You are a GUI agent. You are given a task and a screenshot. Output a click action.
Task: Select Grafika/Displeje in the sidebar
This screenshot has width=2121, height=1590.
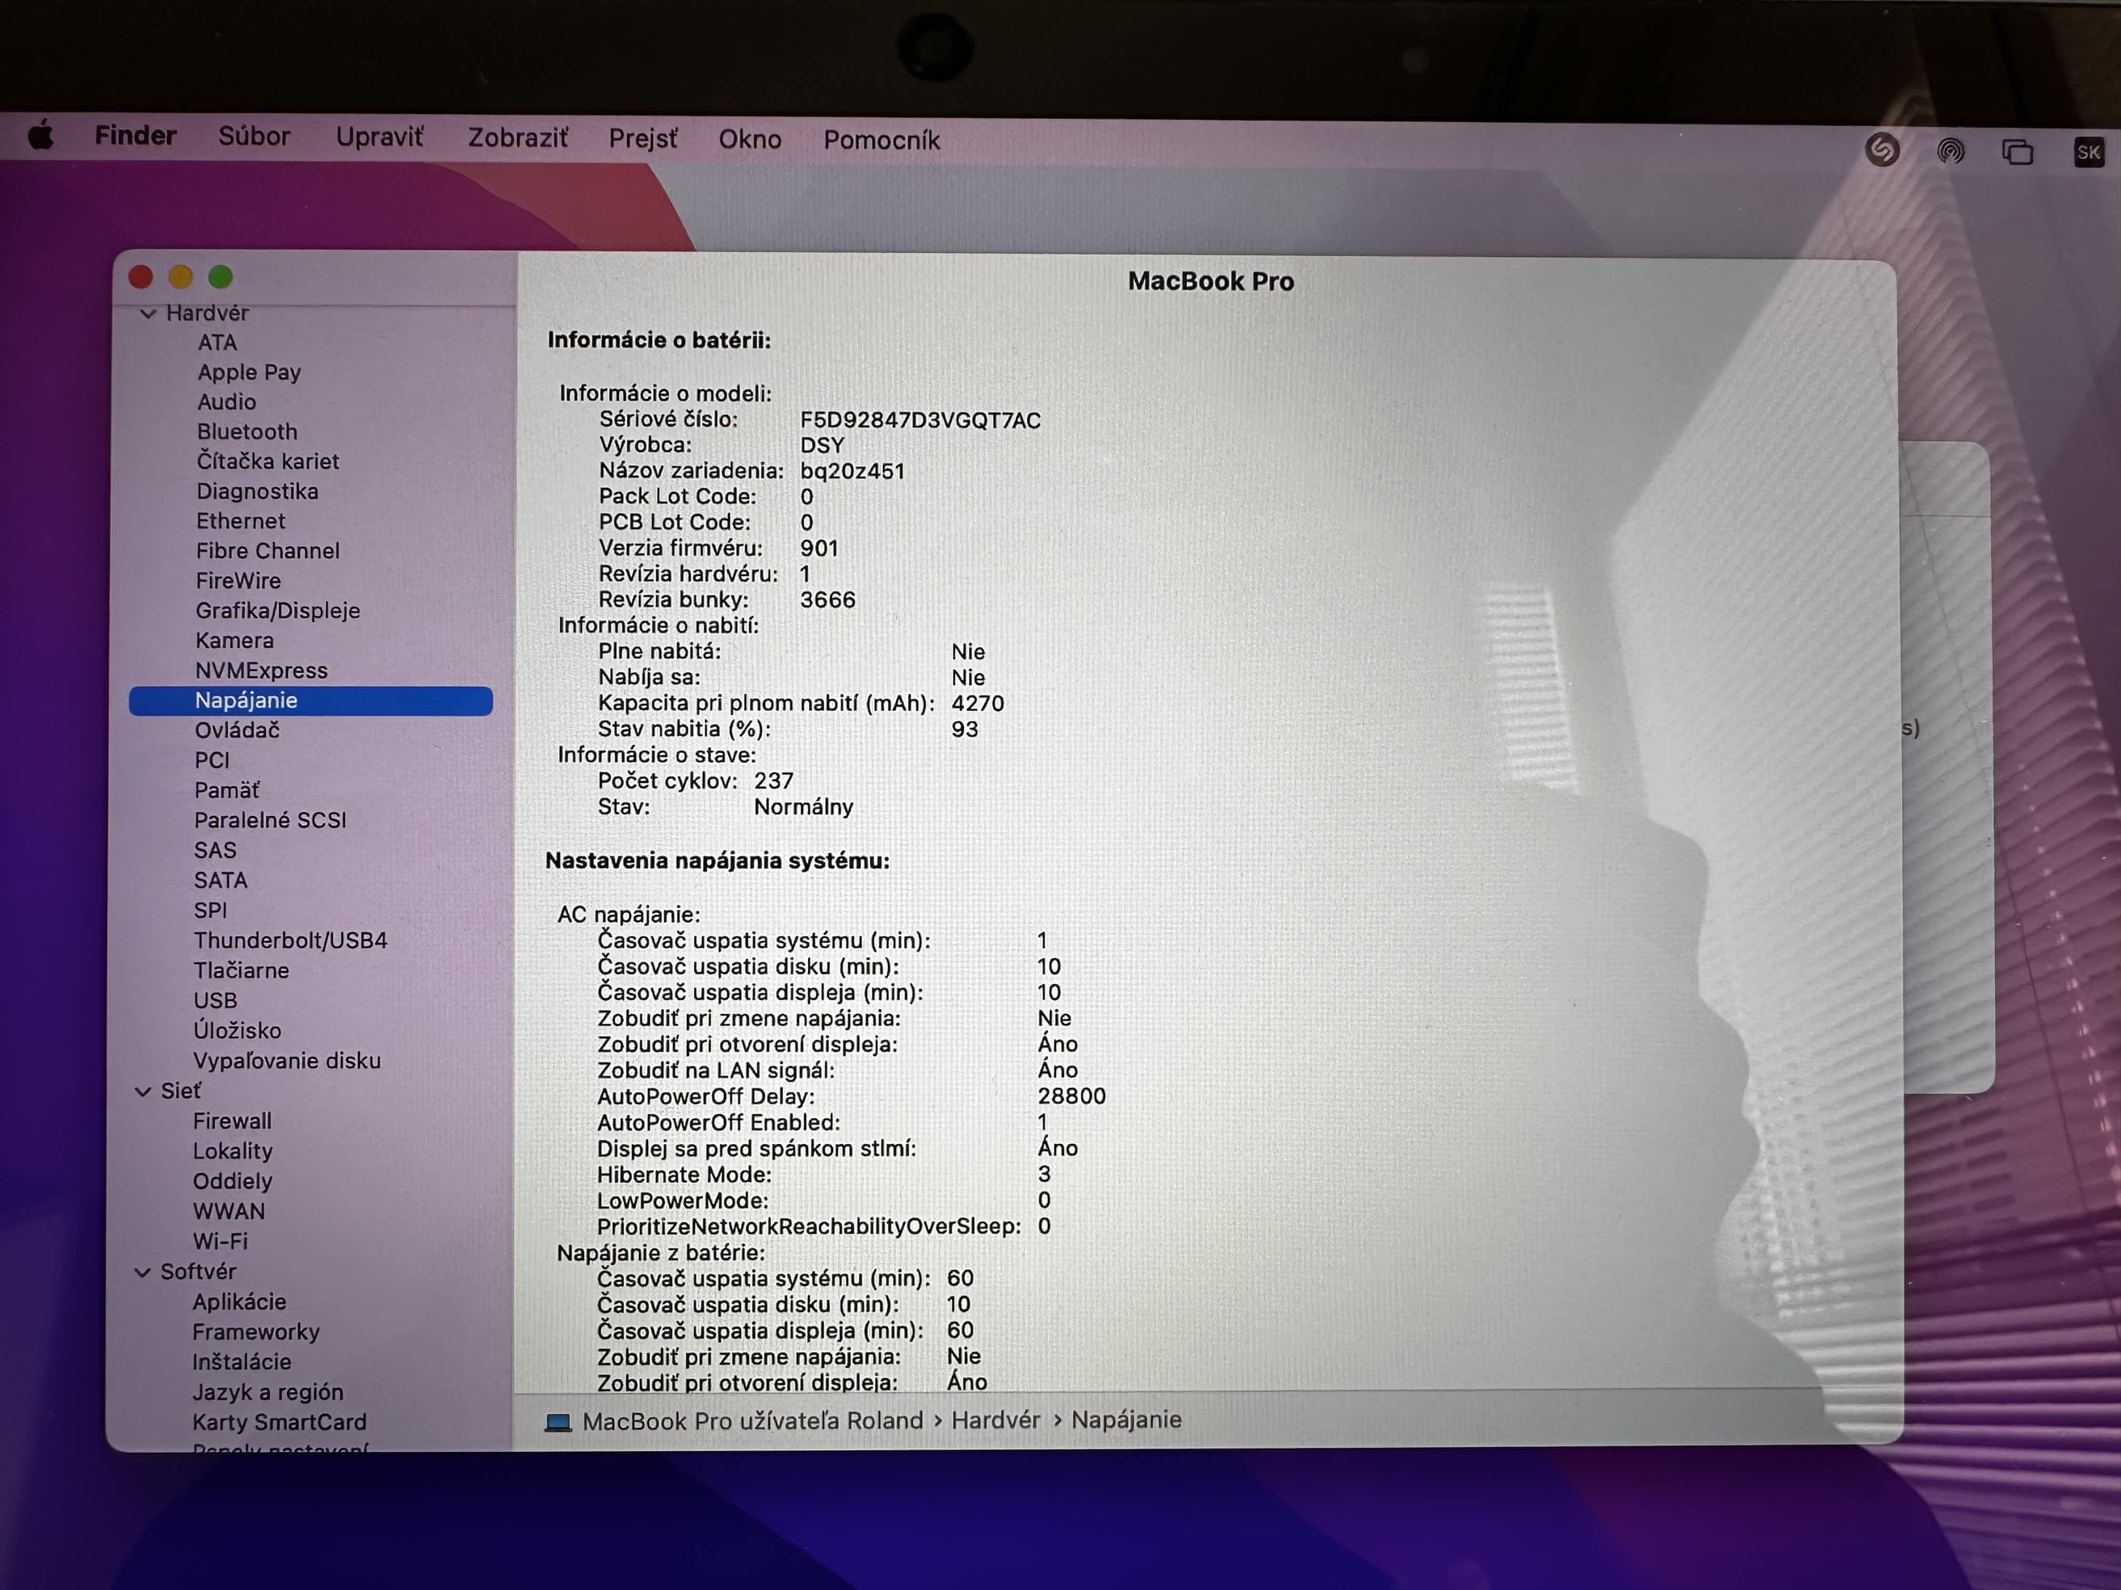click(277, 610)
